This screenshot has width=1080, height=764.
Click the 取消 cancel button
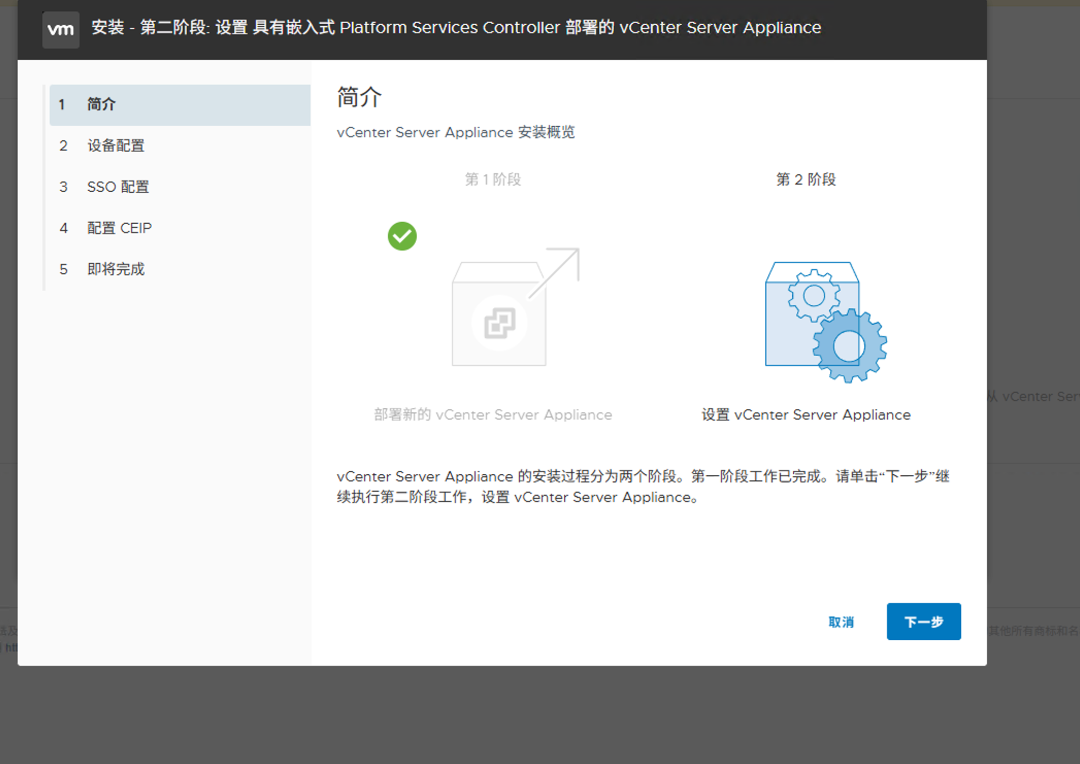(x=841, y=622)
